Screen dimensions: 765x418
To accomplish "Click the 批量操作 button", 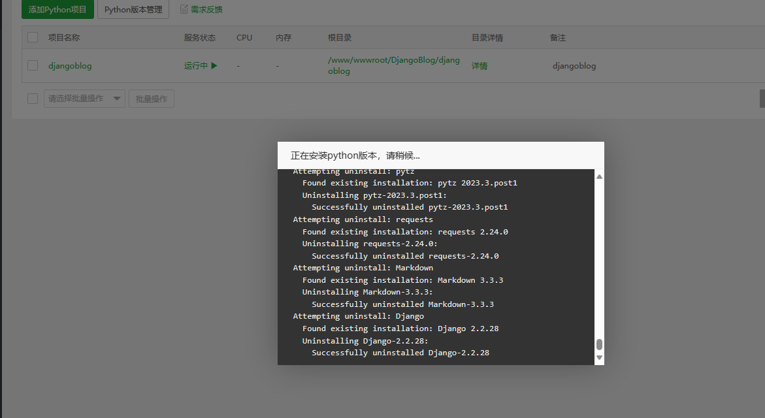I will click(152, 99).
